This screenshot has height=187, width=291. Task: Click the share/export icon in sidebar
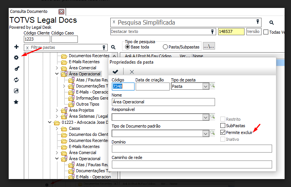click(x=16, y=91)
